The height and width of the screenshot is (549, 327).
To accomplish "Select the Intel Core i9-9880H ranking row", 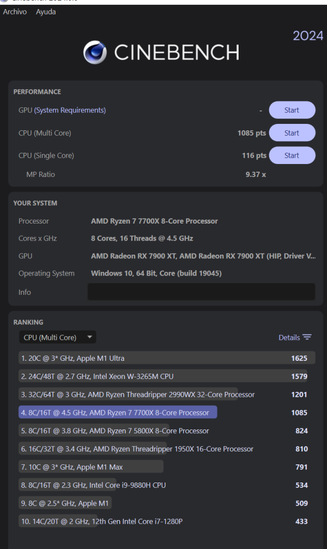I will pos(167,485).
